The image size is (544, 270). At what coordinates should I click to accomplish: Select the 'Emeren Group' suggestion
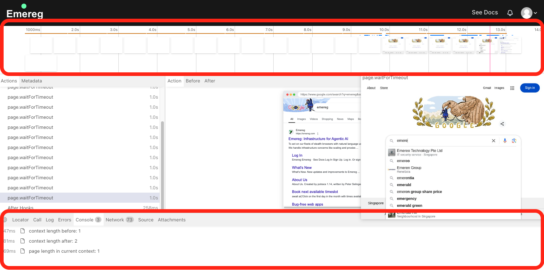[x=453, y=169]
